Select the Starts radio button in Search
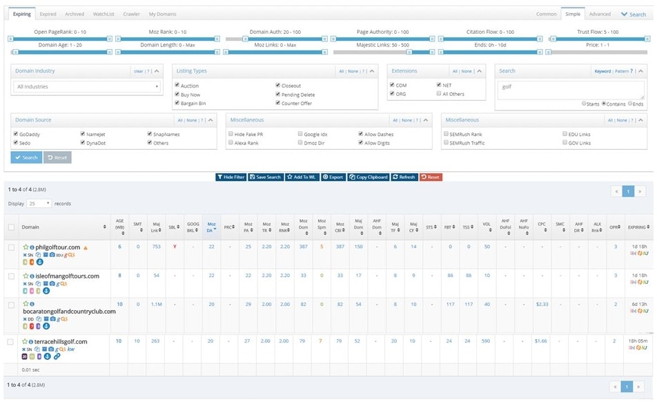This screenshot has width=657, height=402. [x=583, y=104]
